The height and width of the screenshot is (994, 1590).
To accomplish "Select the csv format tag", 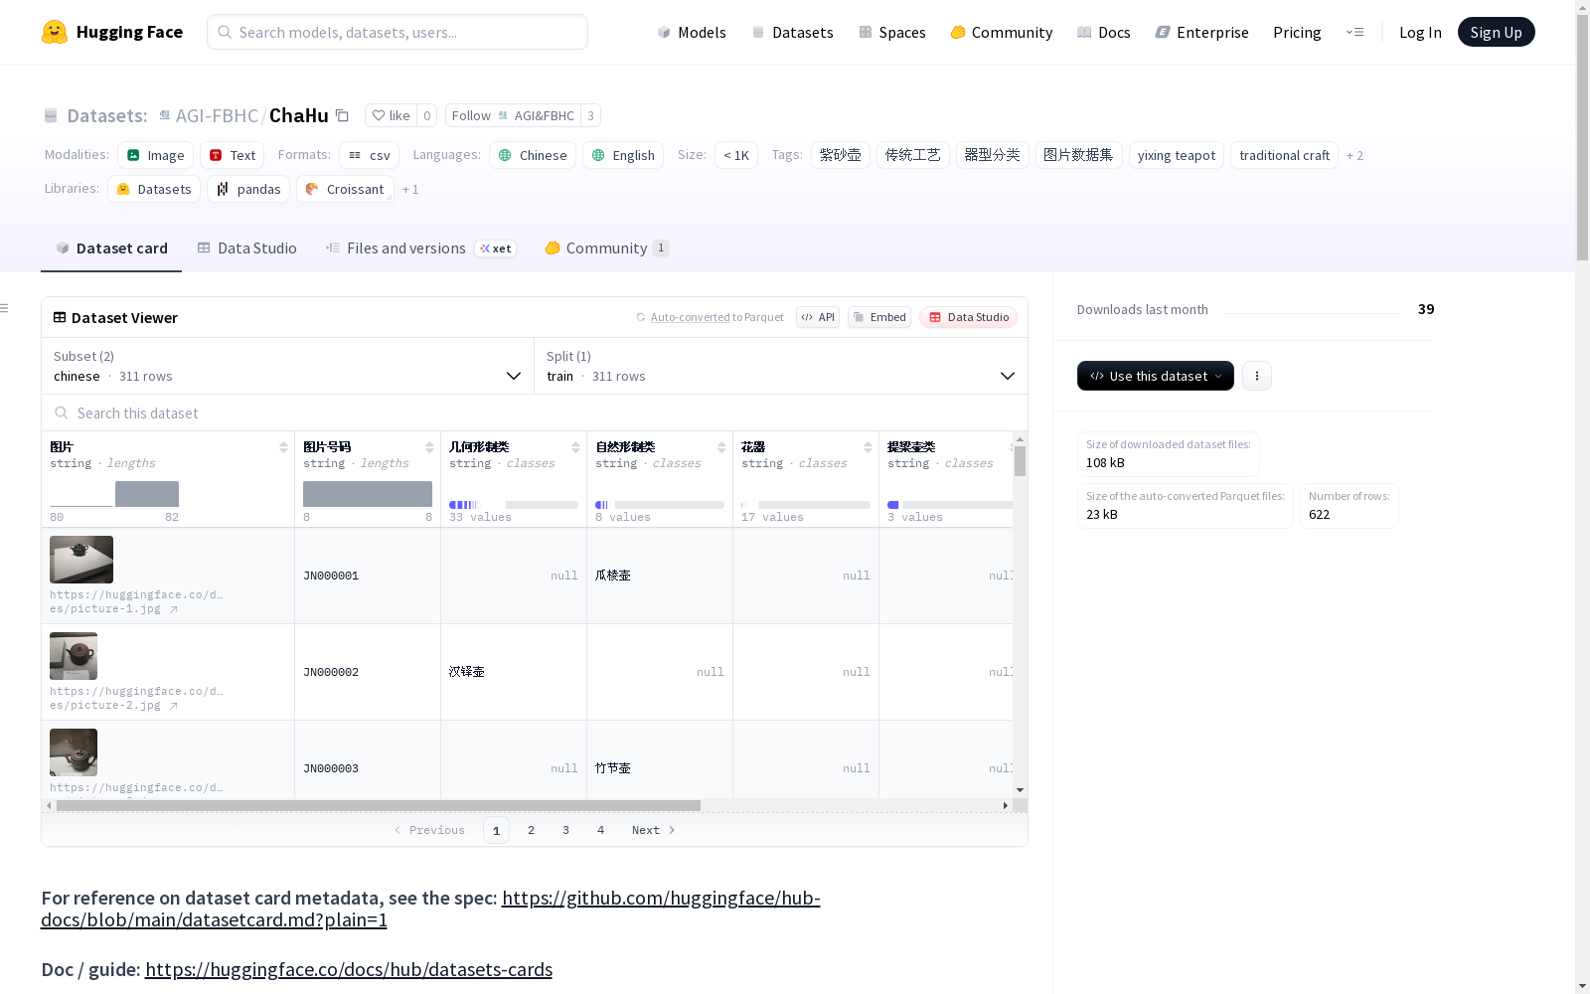I will 369,155.
